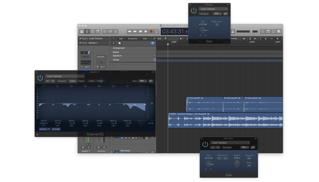Bypass Channel EQ with its power button
This screenshot has width=319, height=182.
click(40, 78)
